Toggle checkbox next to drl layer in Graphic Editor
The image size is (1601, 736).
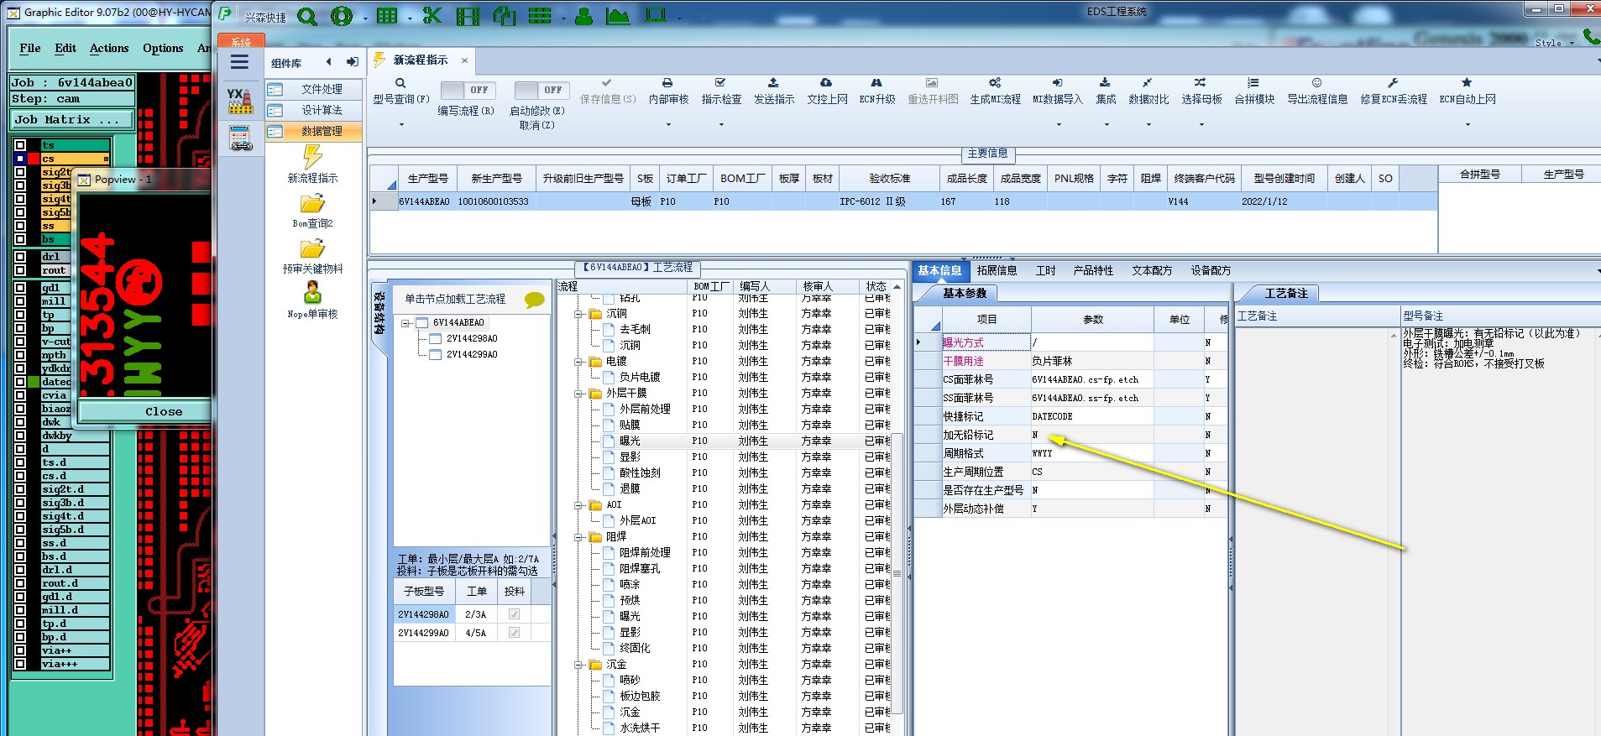tap(20, 257)
